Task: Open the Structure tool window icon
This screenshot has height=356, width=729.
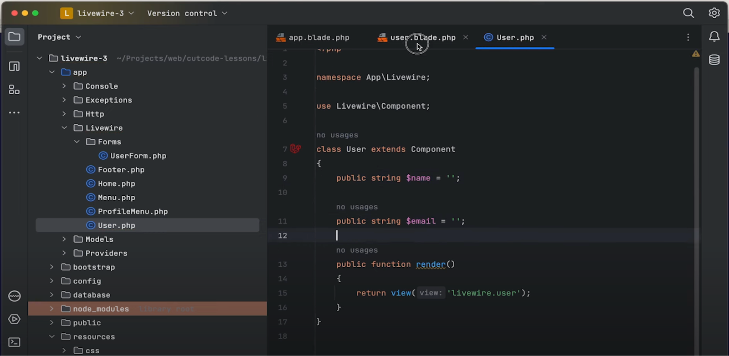Action: point(14,66)
